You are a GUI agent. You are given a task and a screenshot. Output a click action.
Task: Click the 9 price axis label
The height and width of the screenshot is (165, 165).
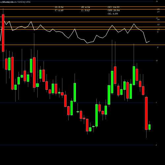click(158, 32)
